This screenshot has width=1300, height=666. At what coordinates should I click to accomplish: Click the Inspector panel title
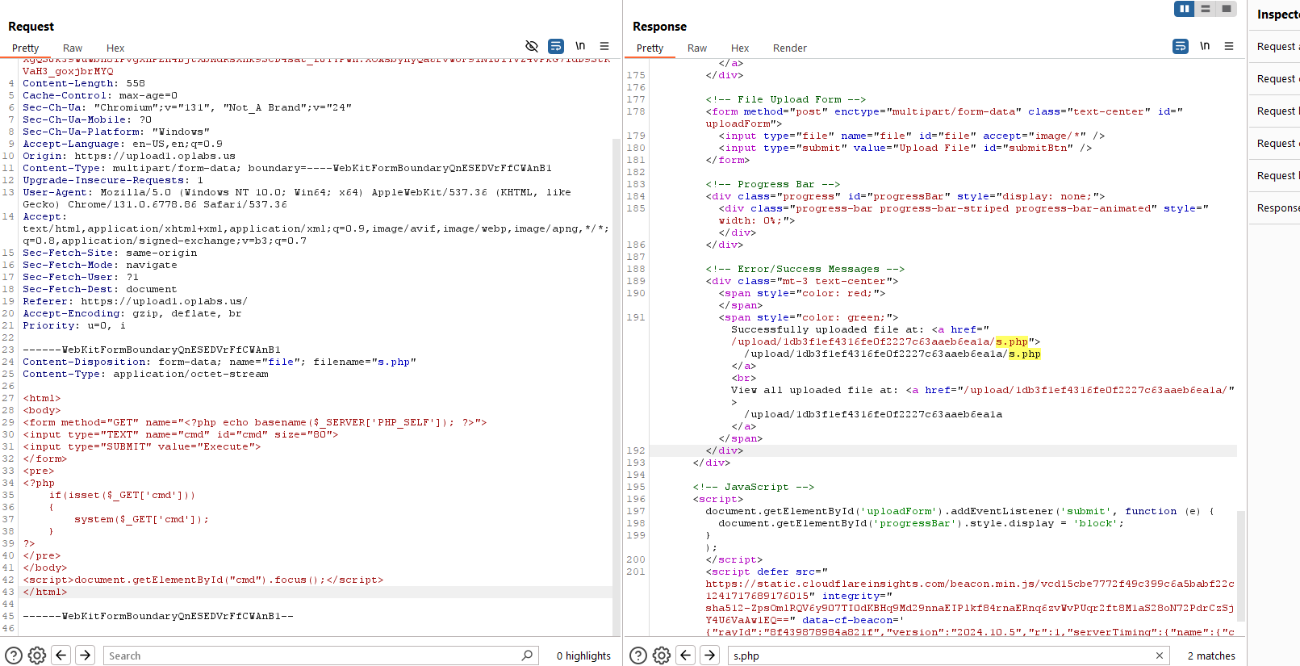[x=1278, y=14]
